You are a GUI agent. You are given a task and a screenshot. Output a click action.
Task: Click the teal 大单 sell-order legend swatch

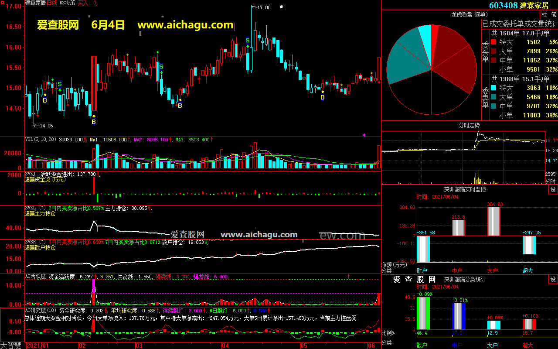[x=493, y=97]
